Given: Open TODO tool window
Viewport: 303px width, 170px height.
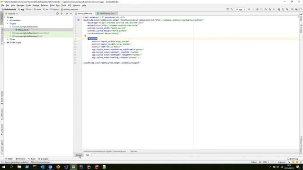Looking at the screenshot, I should coord(9,159).
